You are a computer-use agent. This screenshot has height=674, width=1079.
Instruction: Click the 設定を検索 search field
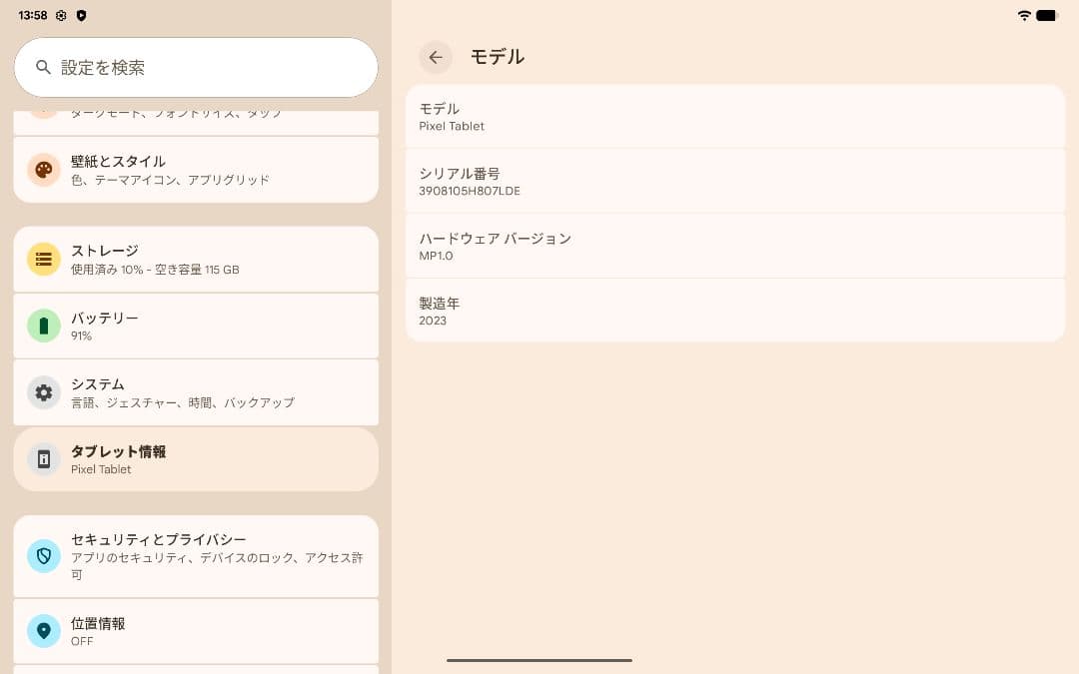point(196,67)
